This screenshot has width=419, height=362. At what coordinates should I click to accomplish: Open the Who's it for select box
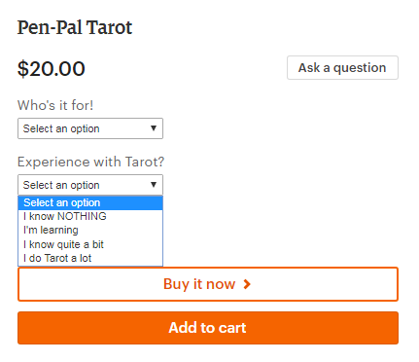pos(90,128)
